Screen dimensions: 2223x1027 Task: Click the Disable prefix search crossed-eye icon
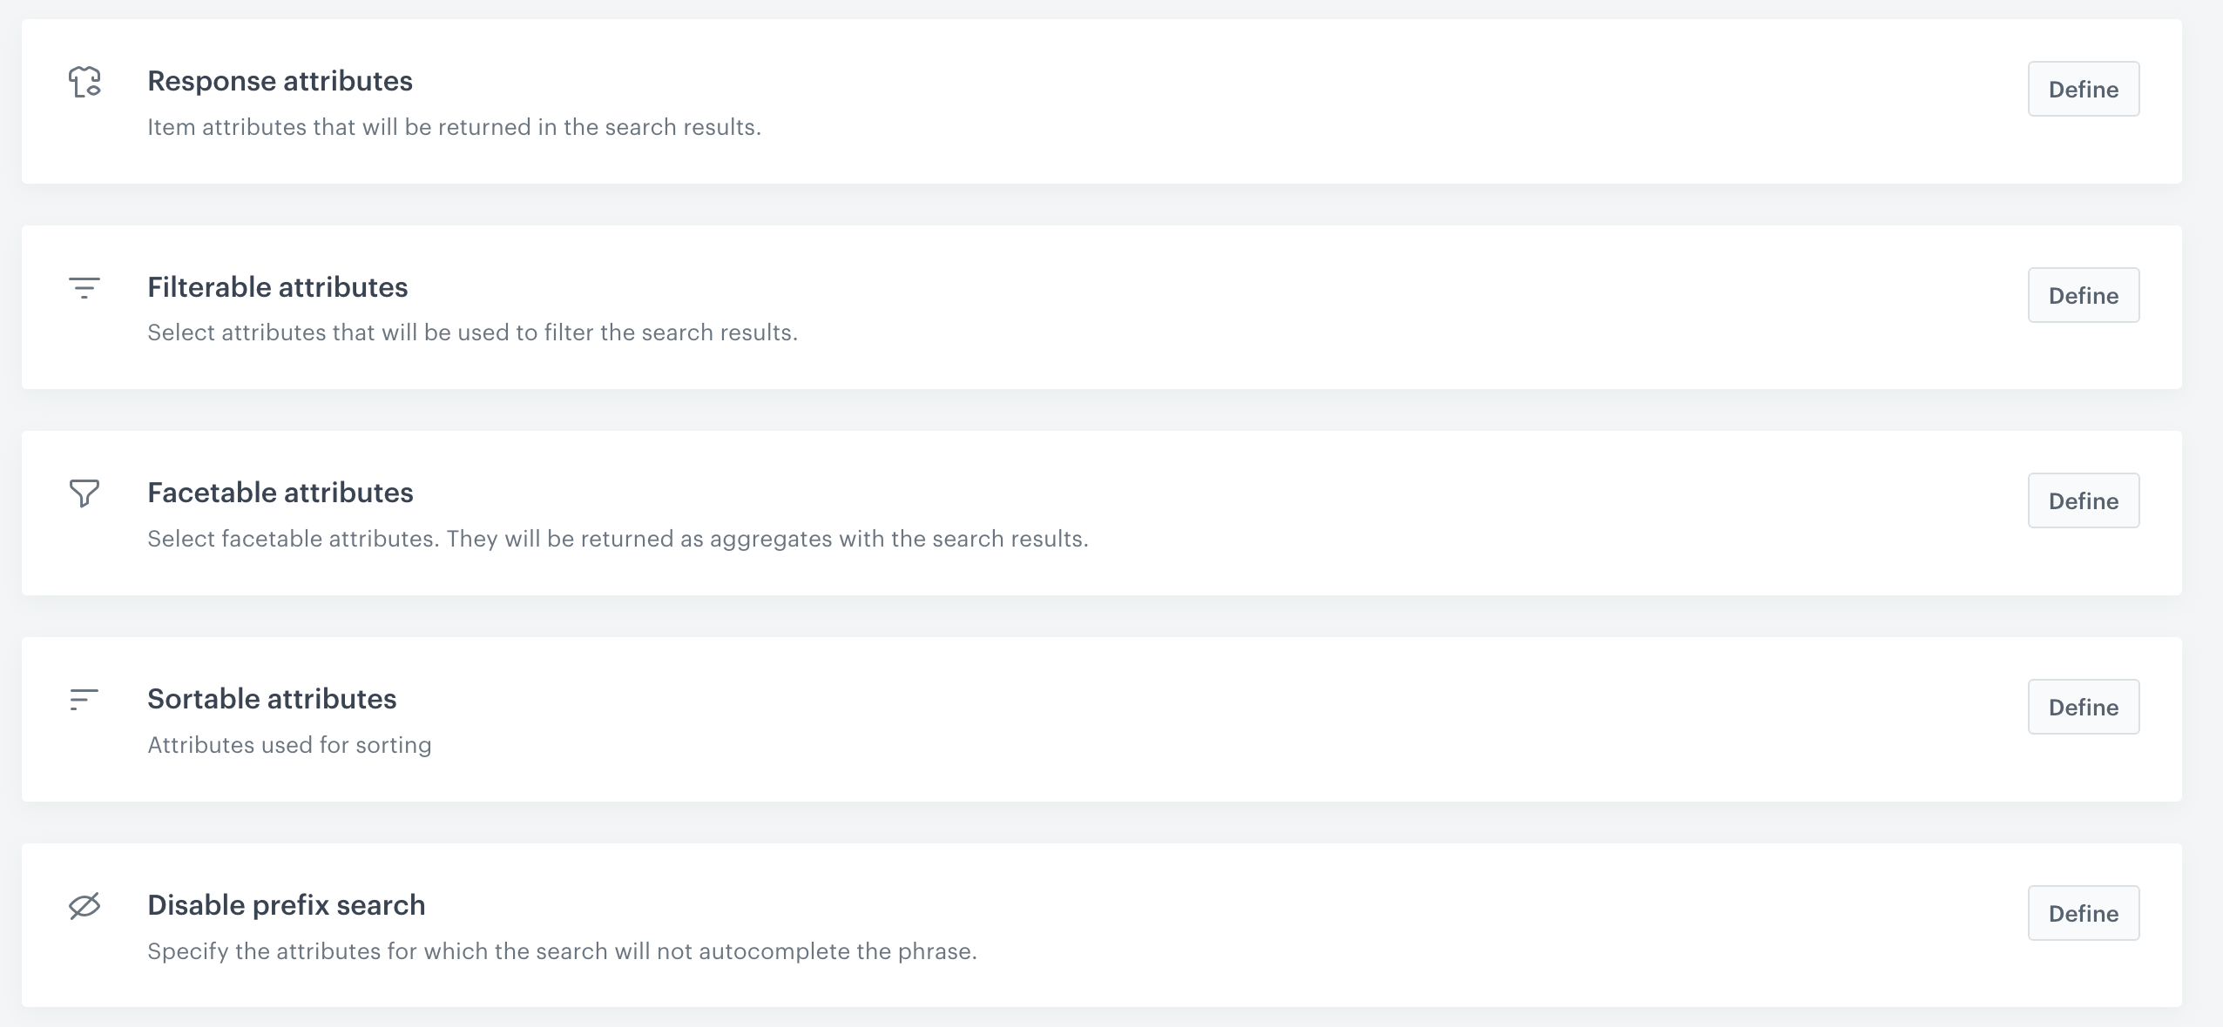[84, 906]
